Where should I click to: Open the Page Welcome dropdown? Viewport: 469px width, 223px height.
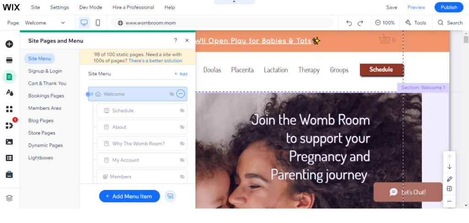[45, 23]
